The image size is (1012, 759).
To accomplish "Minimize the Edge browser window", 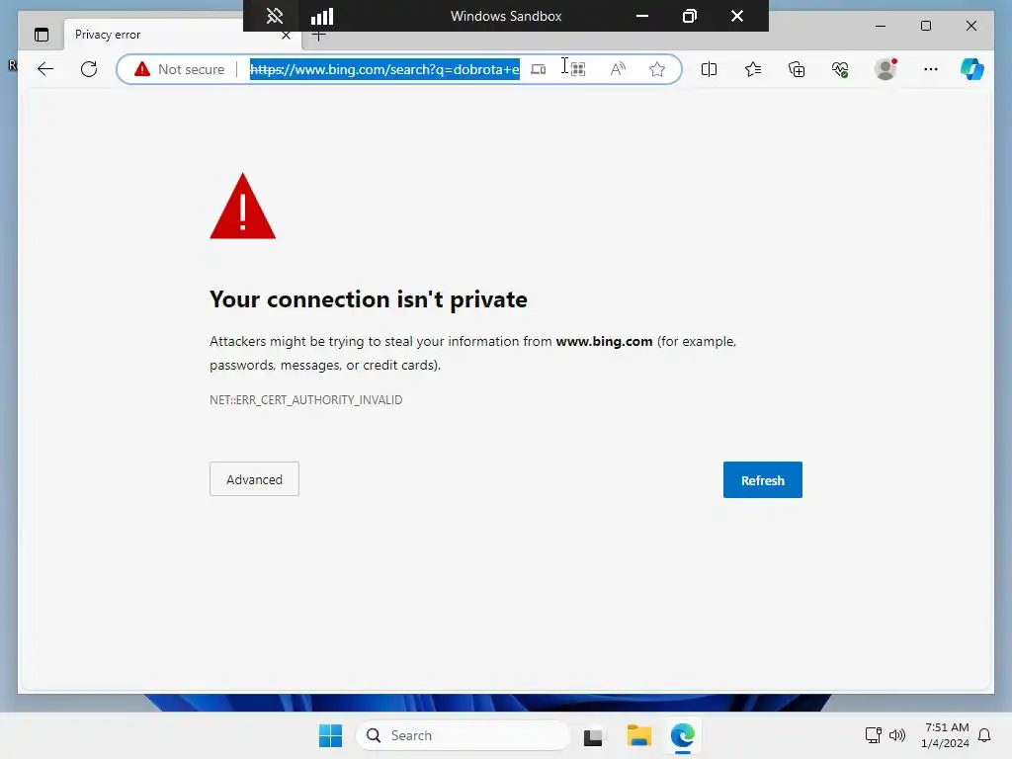I will (x=881, y=26).
